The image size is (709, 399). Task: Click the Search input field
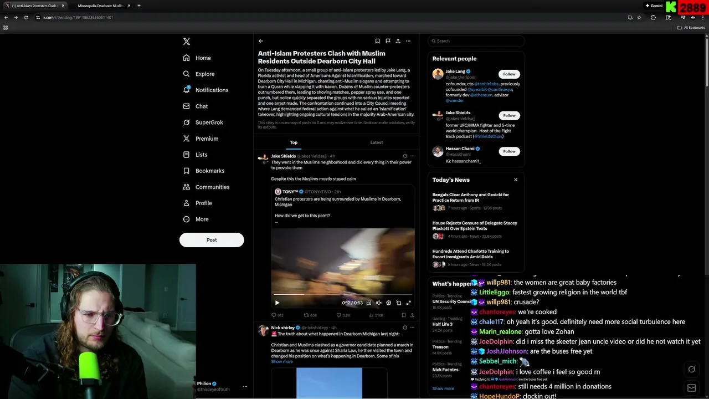(x=476, y=41)
